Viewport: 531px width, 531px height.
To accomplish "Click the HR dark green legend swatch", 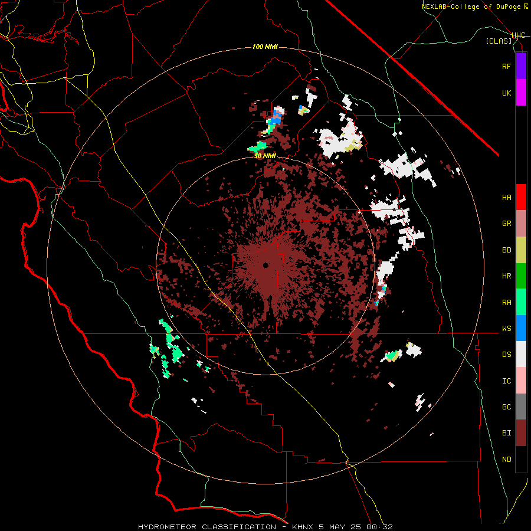I will (x=521, y=276).
